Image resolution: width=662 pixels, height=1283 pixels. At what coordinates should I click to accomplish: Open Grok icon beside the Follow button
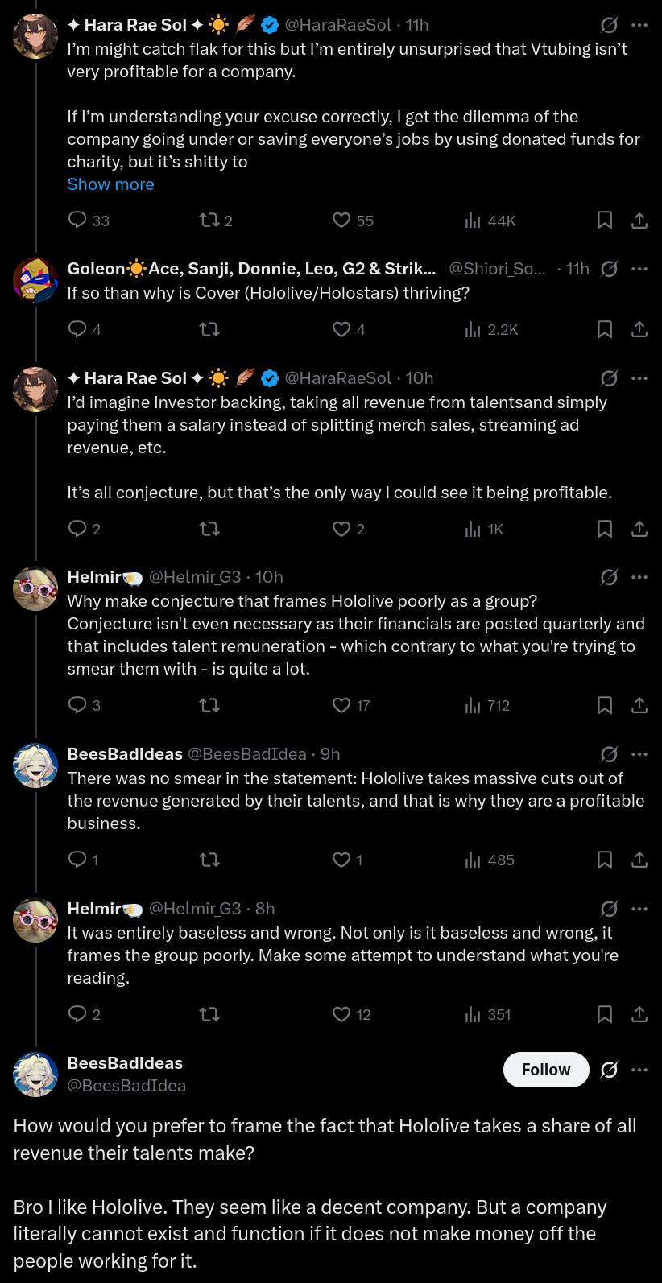(610, 1070)
